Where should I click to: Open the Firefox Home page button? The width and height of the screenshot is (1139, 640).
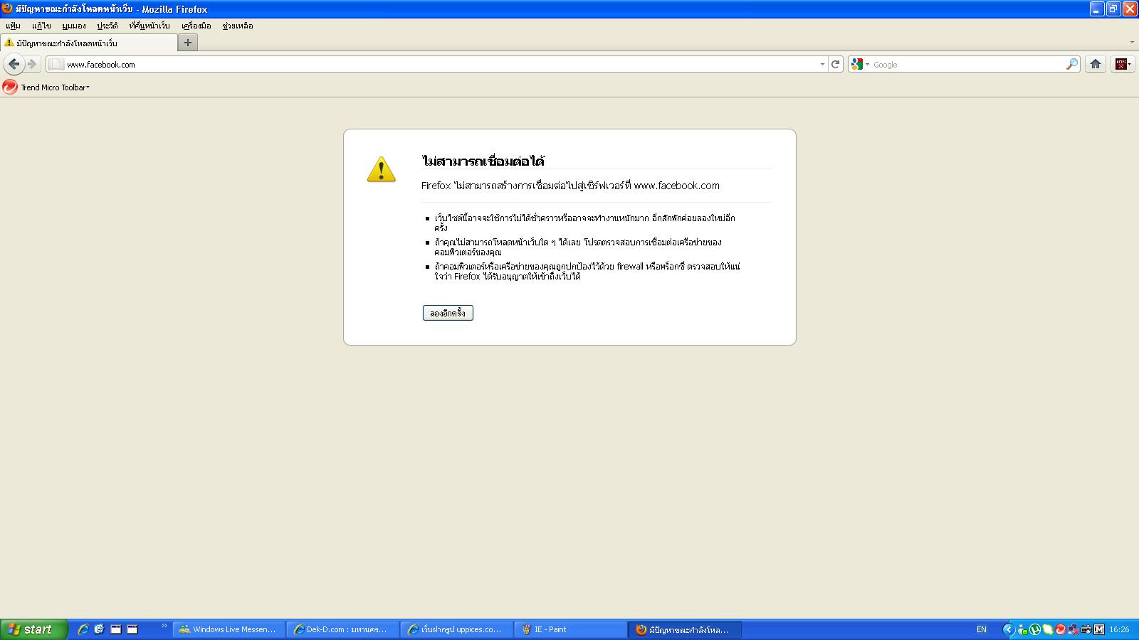(1096, 64)
